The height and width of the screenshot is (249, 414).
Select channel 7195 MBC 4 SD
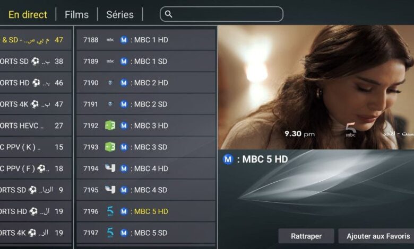[146, 190]
